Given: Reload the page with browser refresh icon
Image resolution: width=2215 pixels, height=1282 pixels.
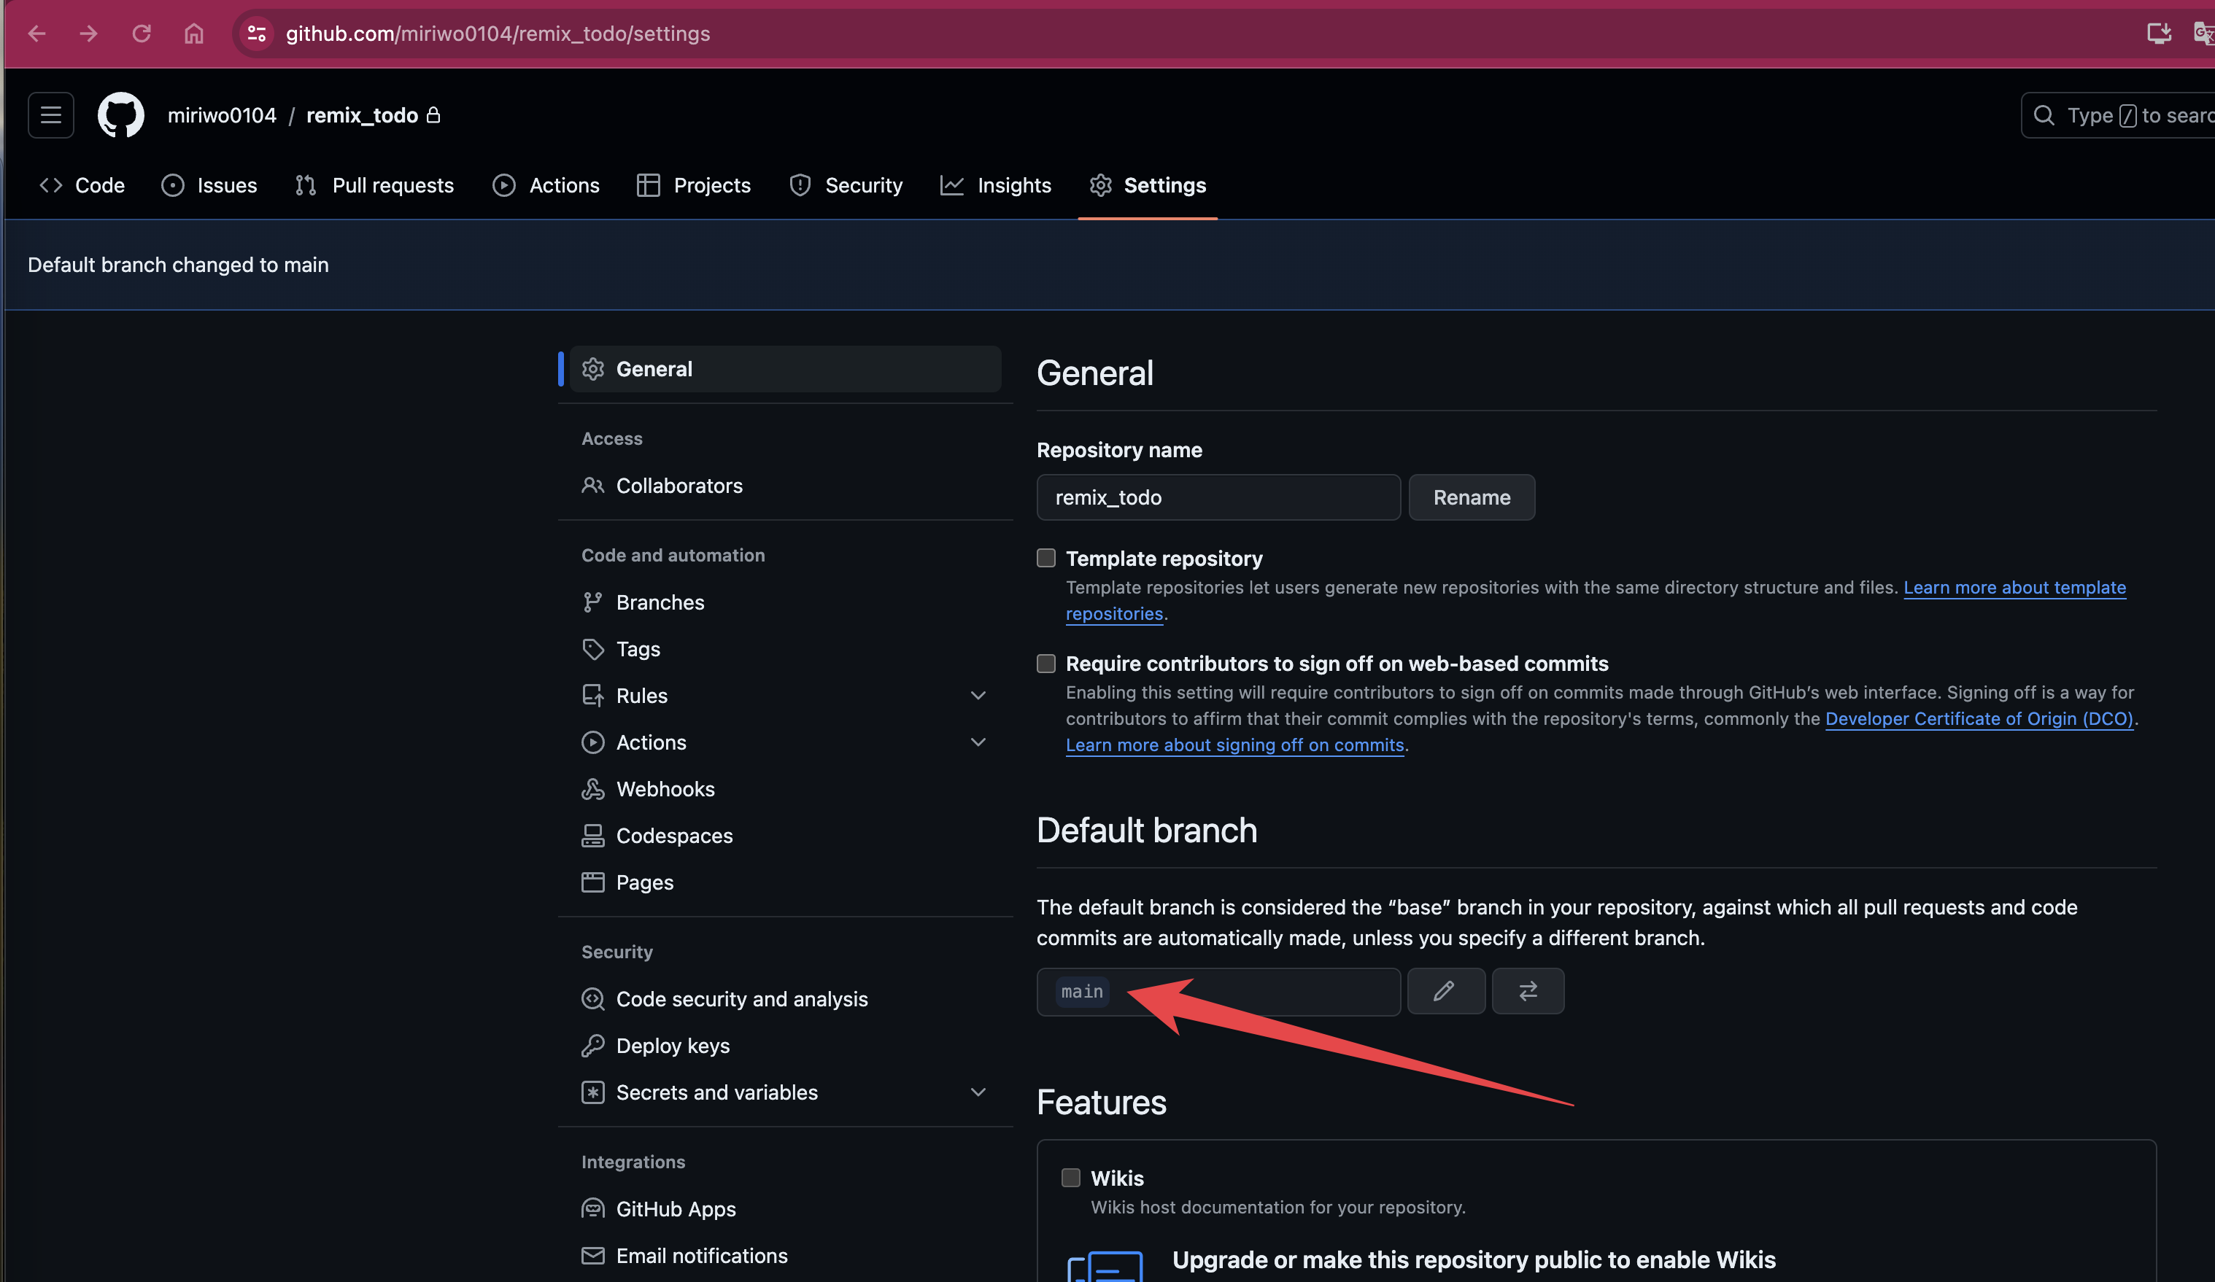Looking at the screenshot, I should [142, 34].
